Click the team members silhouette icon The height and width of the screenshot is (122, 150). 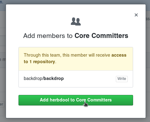coord(76,21)
